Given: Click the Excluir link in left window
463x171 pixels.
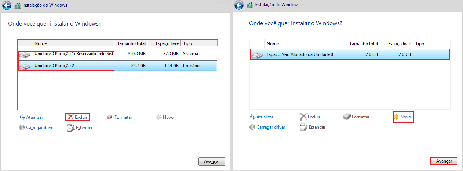Looking at the screenshot, I should click(81, 117).
